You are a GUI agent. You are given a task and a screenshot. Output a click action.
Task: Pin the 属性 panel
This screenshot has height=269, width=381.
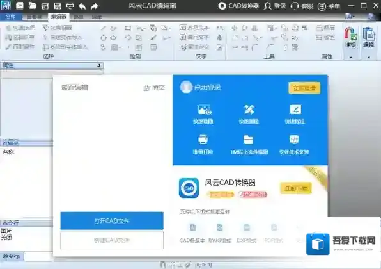98,65
